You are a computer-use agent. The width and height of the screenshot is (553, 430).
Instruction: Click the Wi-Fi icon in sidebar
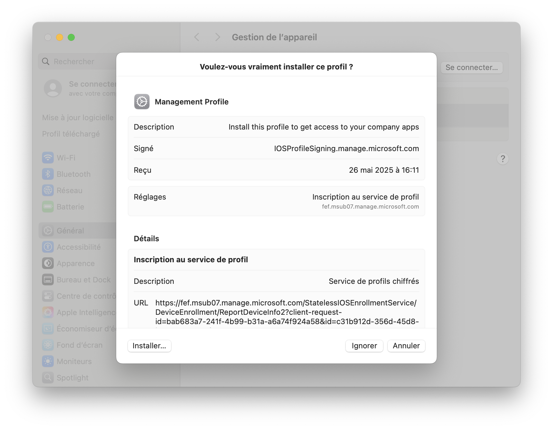(48, 158)
